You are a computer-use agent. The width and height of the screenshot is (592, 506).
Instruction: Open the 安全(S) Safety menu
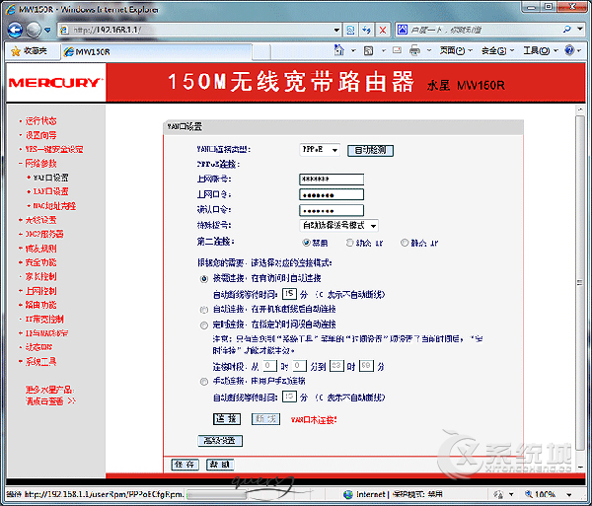[497, 50]
